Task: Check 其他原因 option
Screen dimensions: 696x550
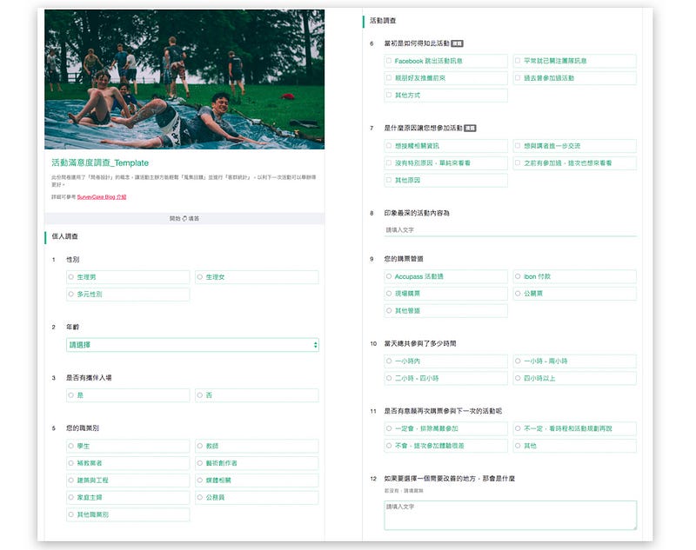Action: point(445,181)
